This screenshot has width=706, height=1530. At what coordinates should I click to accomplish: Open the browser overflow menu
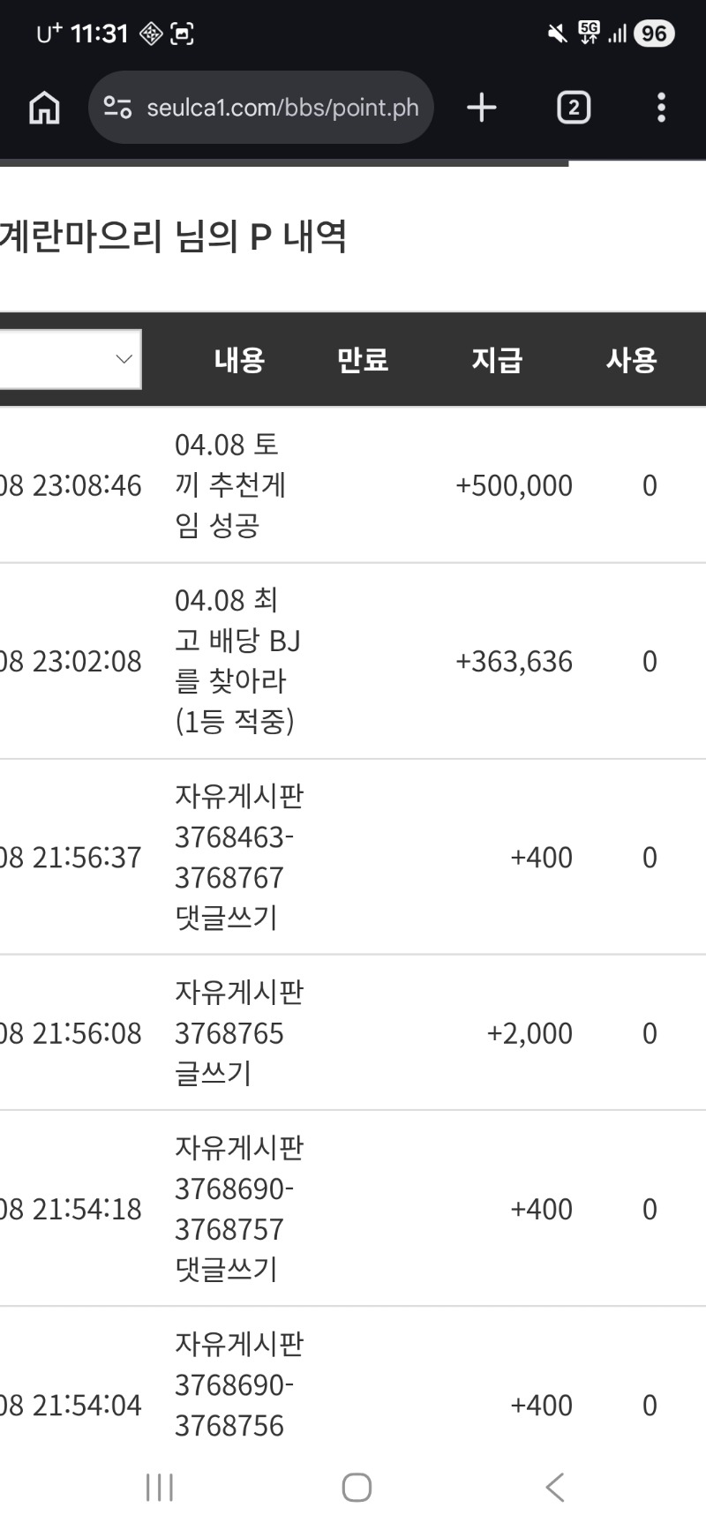pyautogui.click(x=660, y=108)
